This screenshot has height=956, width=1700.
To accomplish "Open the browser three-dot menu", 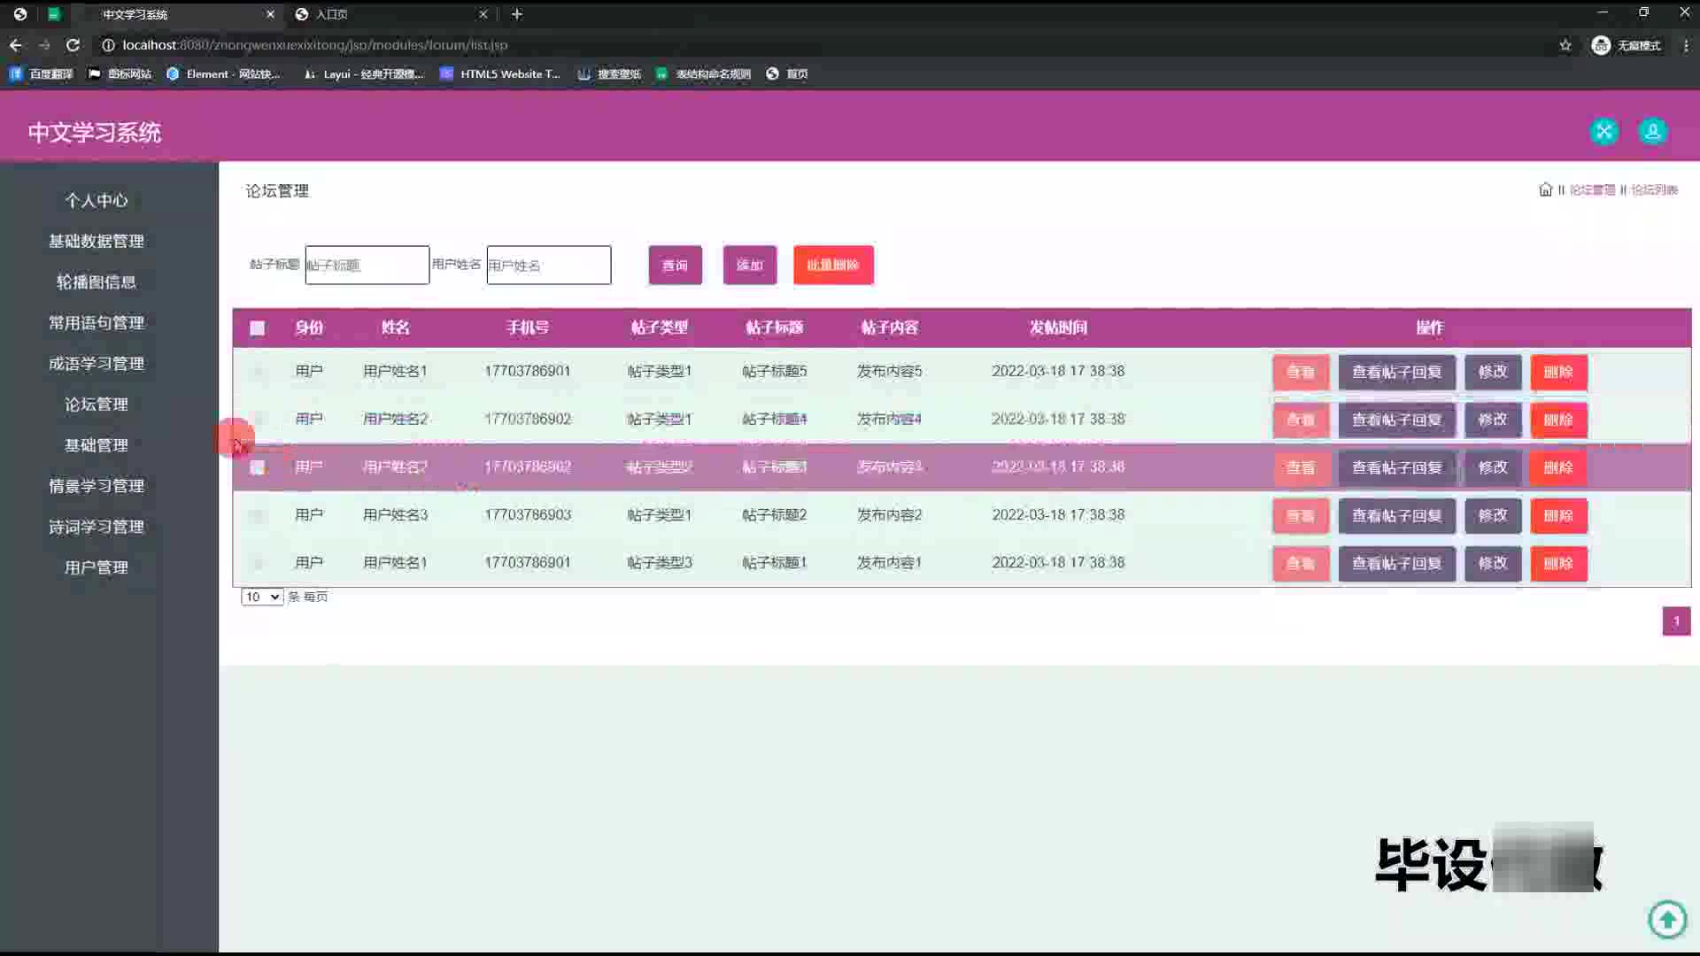I will coord(1685,45).
